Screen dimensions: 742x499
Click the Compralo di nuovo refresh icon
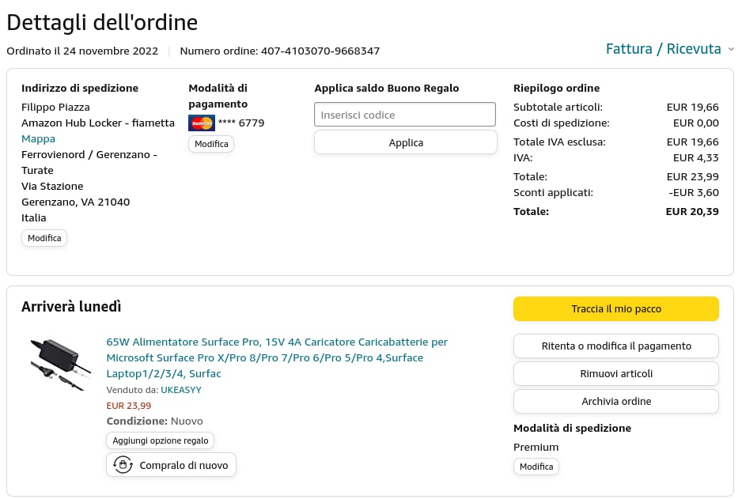[x=123, y=465]
